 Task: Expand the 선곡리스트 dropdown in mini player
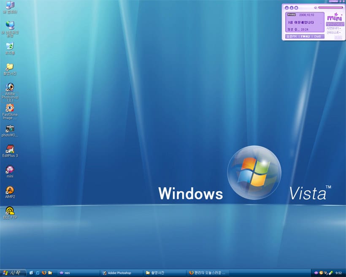[x=334, y=33]
